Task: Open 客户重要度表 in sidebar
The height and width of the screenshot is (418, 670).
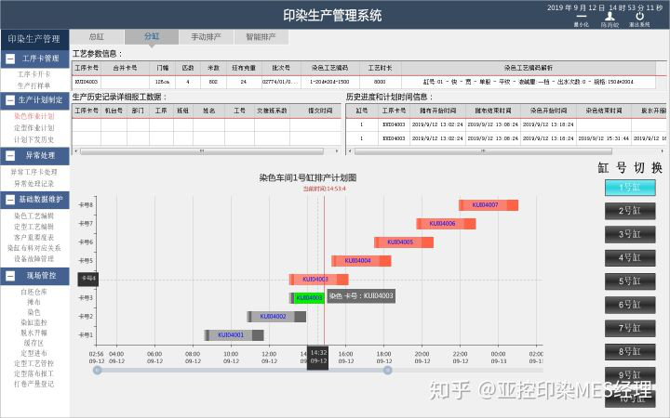Action: click(x=33, y=237)
